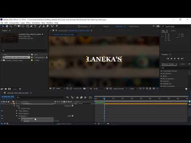
Task: Open the project flowchart icon
Action: pyautogui.click(x=47, y=58)
